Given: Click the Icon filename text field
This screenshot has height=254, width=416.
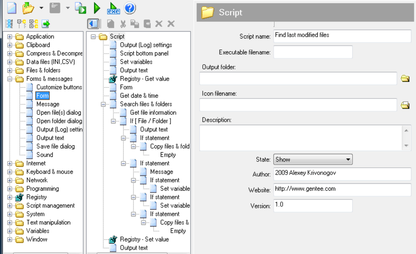Looking at the screenshot, I should pyautogui.click(x=298, y=105).
